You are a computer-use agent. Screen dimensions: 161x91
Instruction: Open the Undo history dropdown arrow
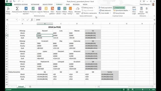click(16, 1)
